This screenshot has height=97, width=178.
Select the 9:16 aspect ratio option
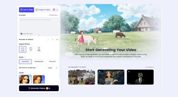coord(39,49)
